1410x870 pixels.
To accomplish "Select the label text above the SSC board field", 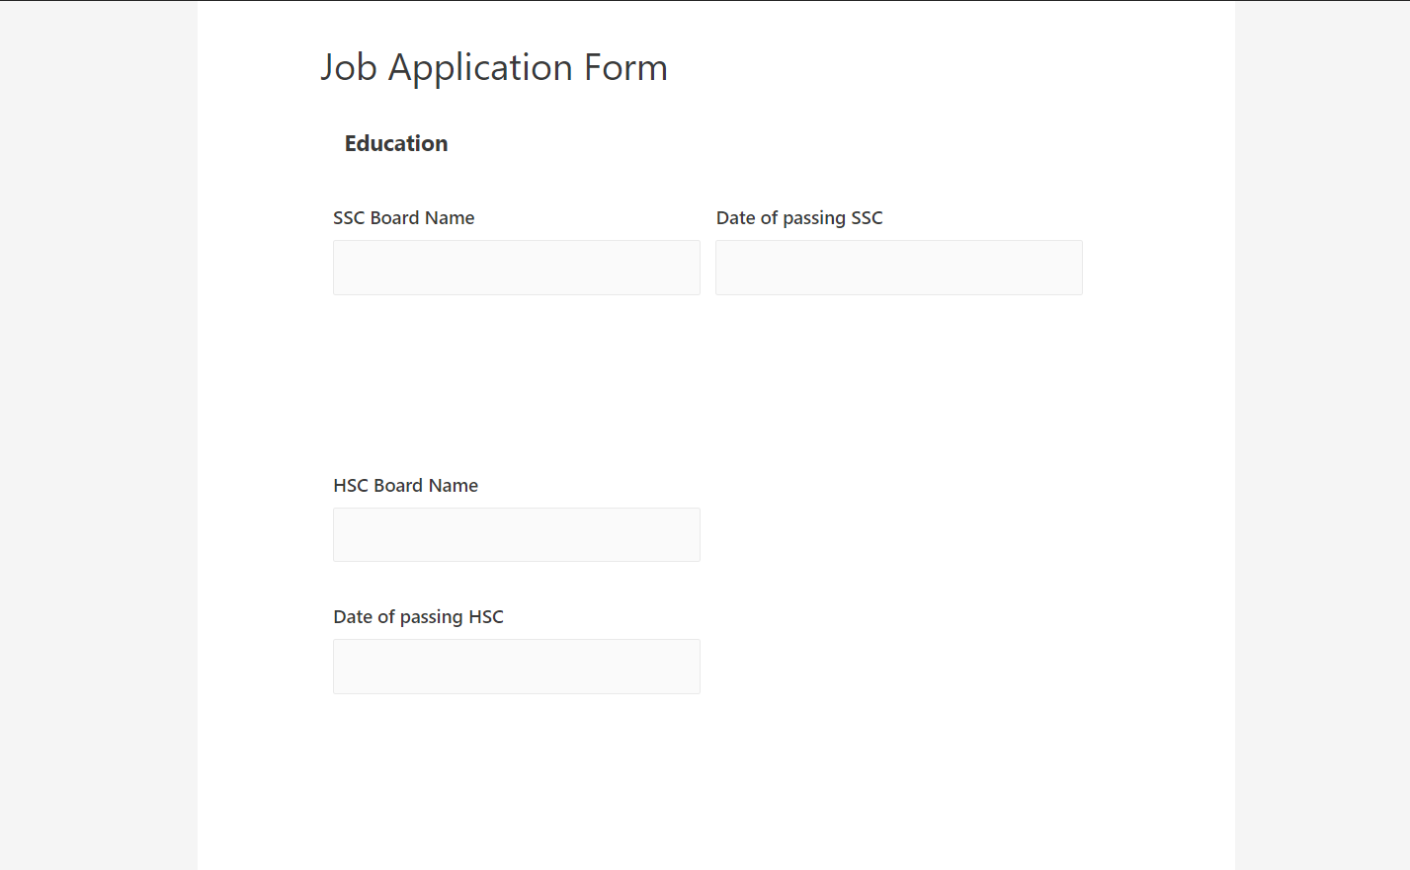I will (x=403, y=218).
